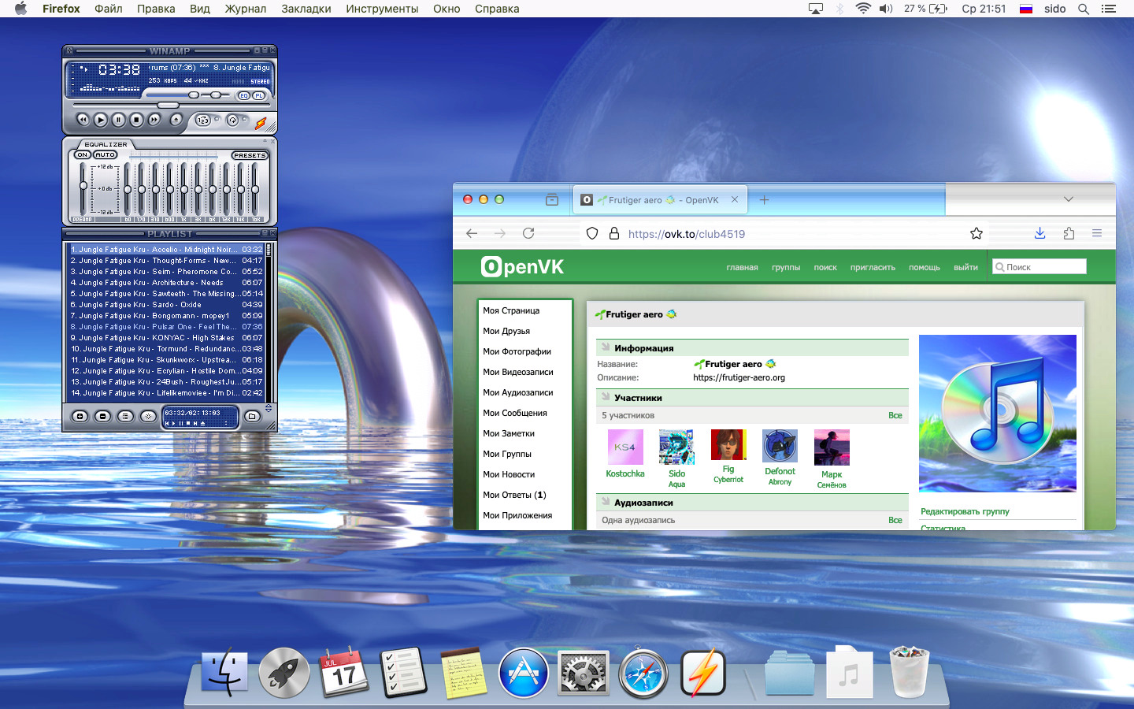Open the equalizer PRESETS menu
Screen dimensions: 1134x709
pyautogui.click(x=250, y=155)
